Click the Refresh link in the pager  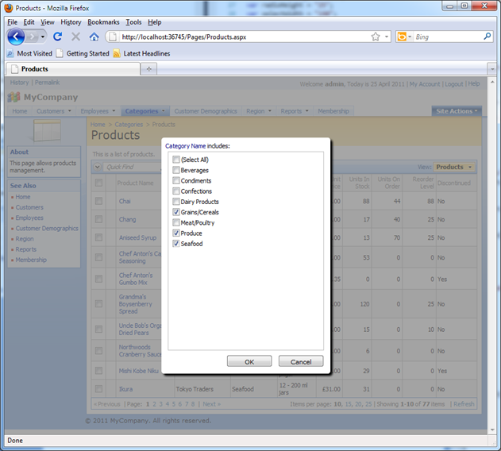[x=464, y=404]
